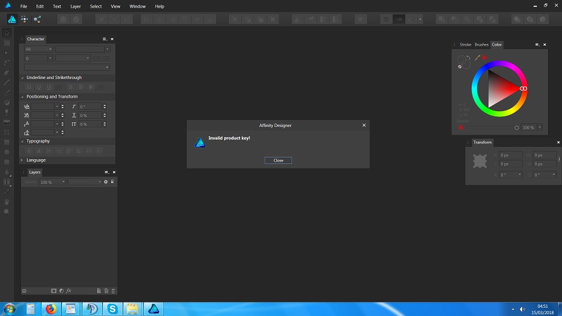Viewport: 562px width, 316px height.
Task: Click the Layers panel delete trash icon
Action: tap(113, 291)
